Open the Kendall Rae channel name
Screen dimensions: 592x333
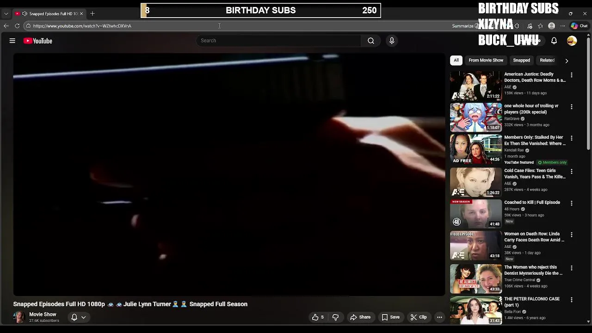coord(514,150)
